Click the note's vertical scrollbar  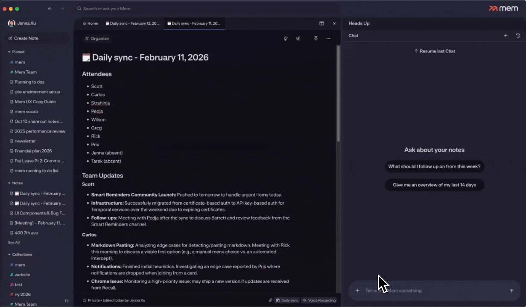point(338,94)
